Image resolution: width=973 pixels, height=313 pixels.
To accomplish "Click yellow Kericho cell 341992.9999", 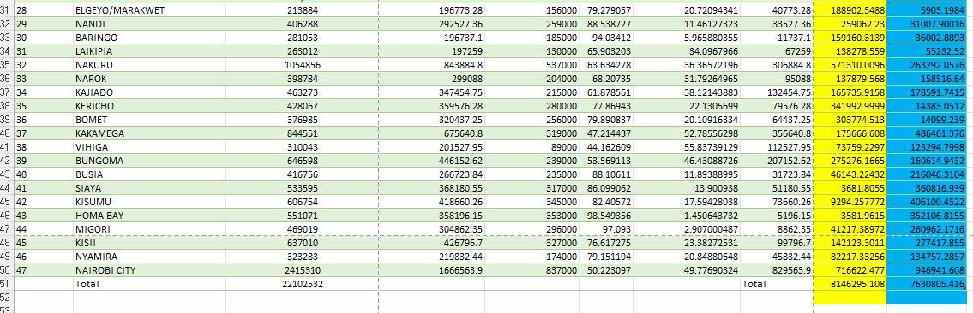I will tap(850, 106).
